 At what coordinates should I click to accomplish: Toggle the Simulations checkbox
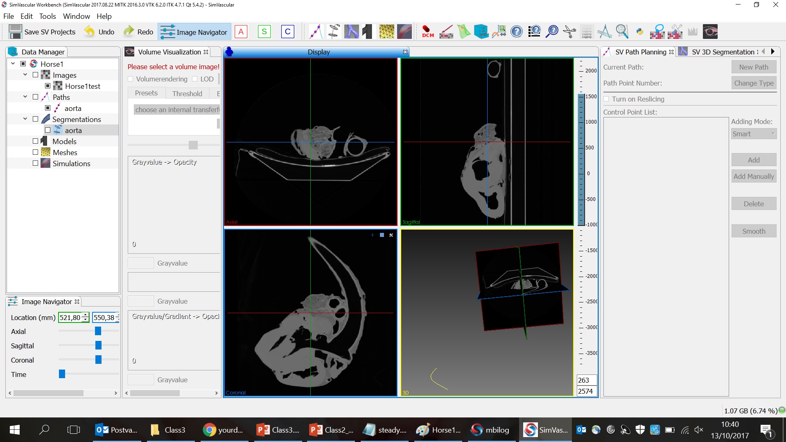pyautogui.click(x=35, y=163)
